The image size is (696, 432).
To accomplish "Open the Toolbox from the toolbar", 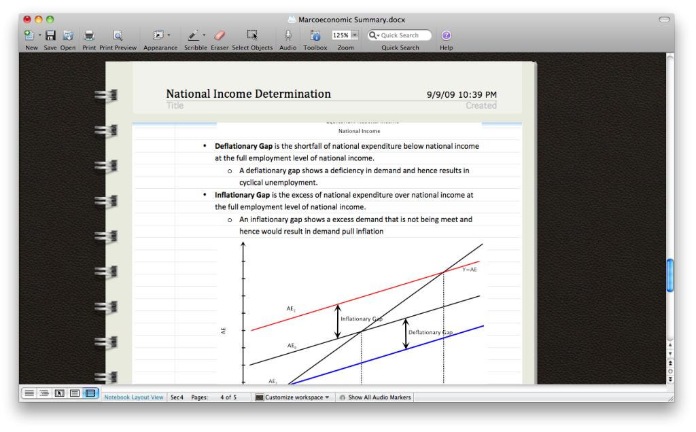I will (315, 35).
